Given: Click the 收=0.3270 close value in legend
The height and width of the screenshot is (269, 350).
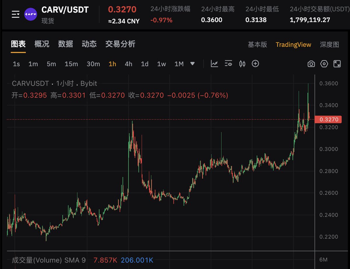Looking at the screenshot, I should click(146, 95).
